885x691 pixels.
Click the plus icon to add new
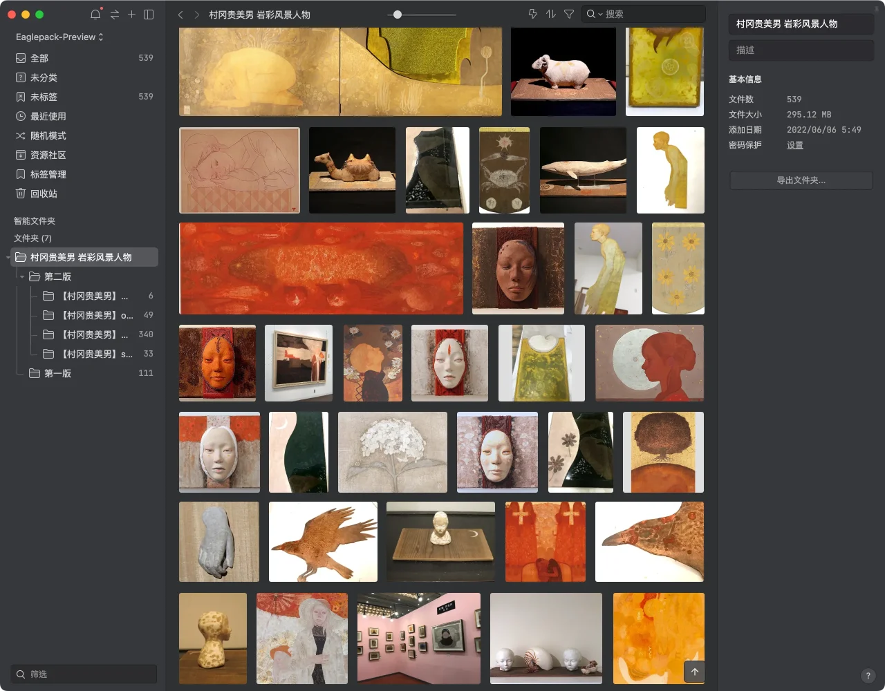pos(131,14)
